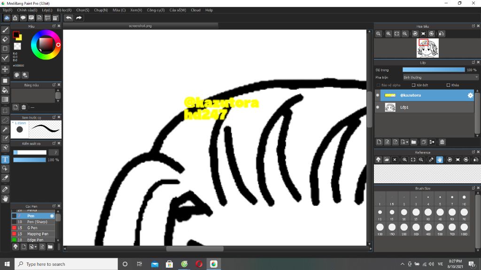481x270 pixels.
Task: Click the cloud save icon in top toolbar
Action: (7, 18)
